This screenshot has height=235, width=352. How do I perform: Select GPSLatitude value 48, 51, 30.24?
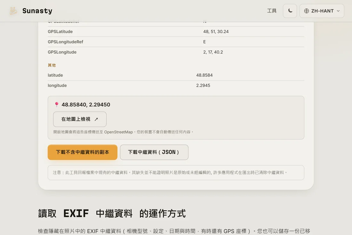coord(216,31)
